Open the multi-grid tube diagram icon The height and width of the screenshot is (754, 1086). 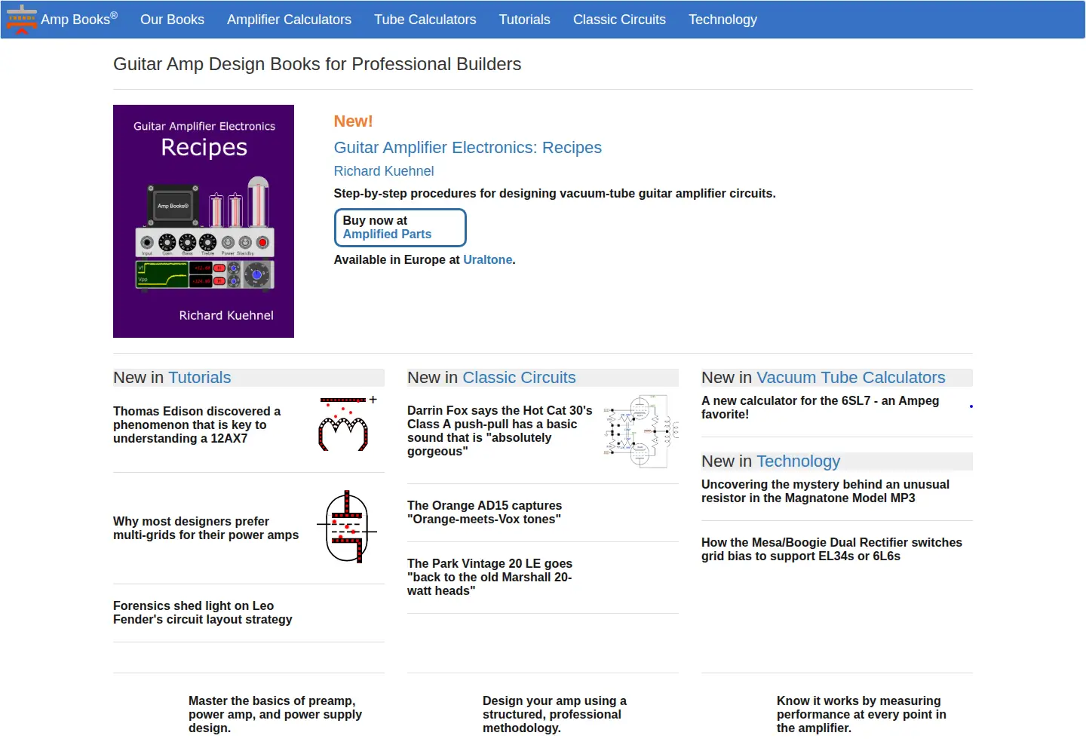(347, 527)
